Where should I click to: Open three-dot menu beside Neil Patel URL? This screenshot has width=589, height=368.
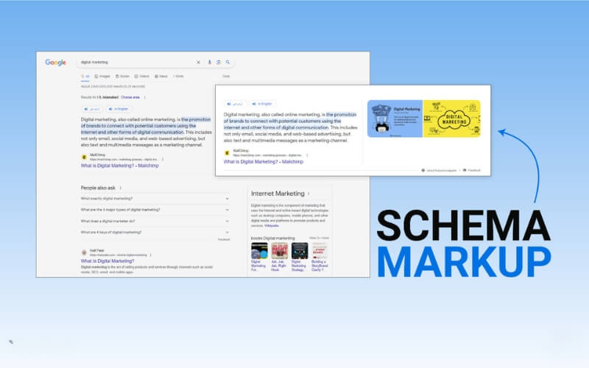151,255
